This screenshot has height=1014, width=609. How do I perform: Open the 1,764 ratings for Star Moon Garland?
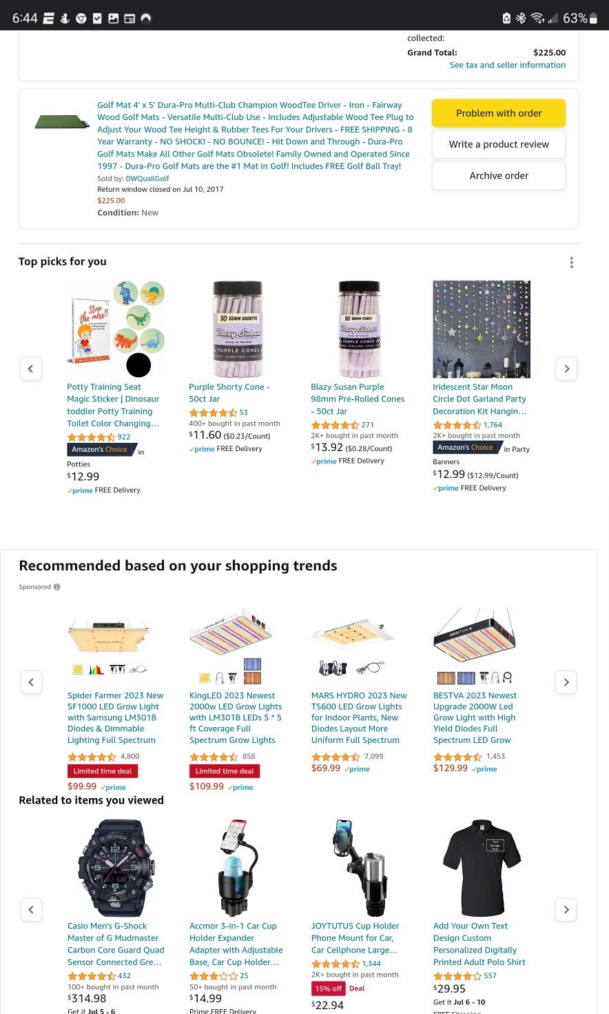(x=493, y=425)
